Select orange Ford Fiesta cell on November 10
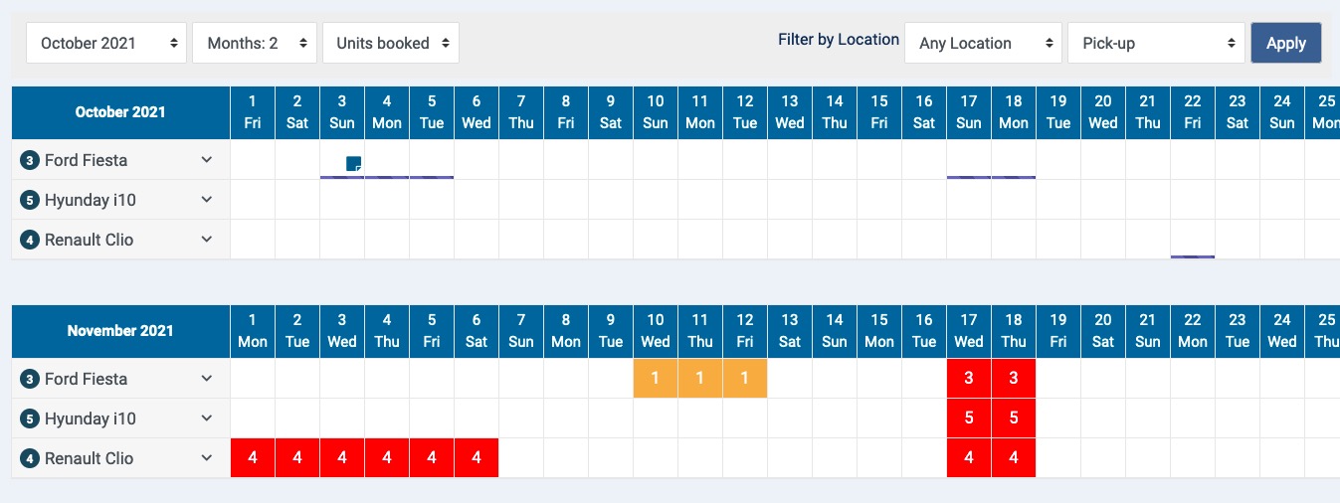 point(656,379)
